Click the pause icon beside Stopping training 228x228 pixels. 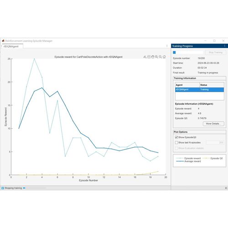pyautogui.click(x=3, y=188)
